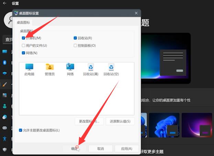The height and width of the screenshot is (156, 214).
Task: Select the 回收站(空) icon
Action: click(111, 70)
